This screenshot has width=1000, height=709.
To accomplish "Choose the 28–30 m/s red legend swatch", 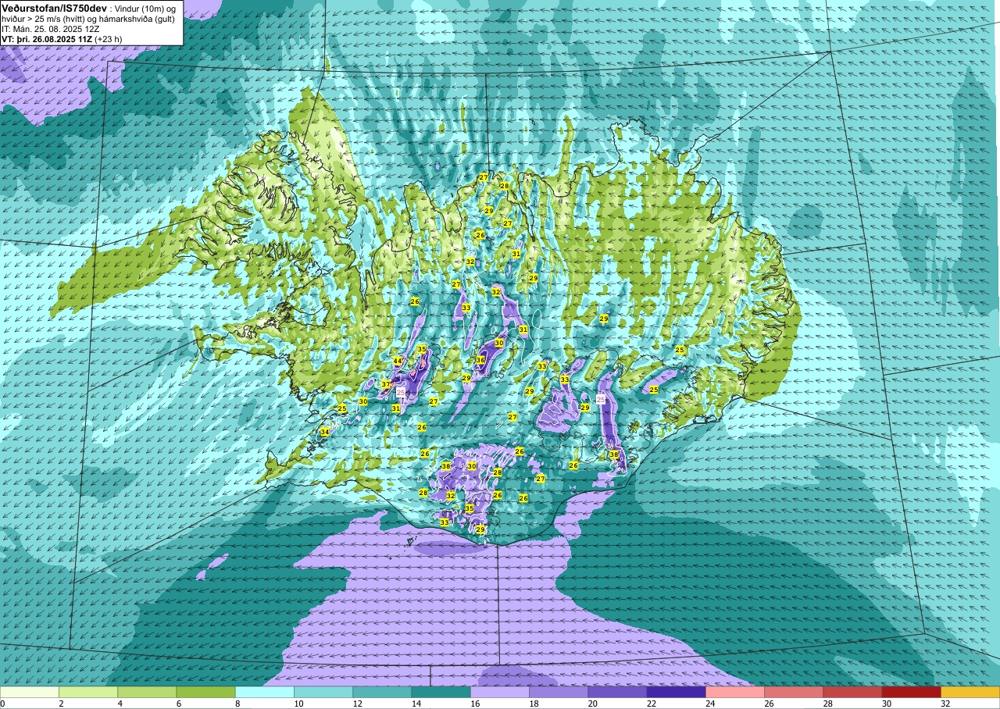I will 852,693.
